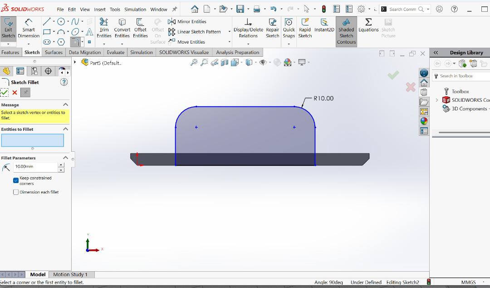Click the Save icon
The height and width of the screenshot is (288, 490).
tap(240, 9)
